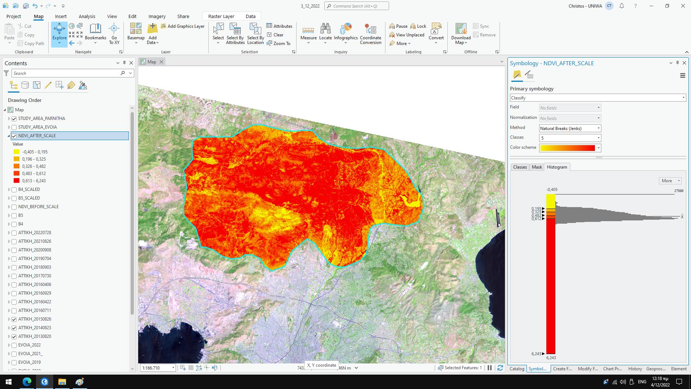Expand the B5_SCALED layer
Image resolution: width=691 pixels, height=389 pixels.
(9, 198)
